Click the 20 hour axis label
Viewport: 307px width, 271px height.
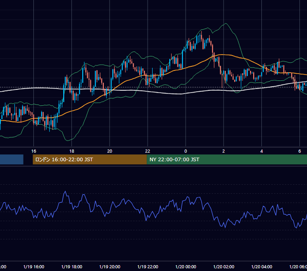(110, 151)
